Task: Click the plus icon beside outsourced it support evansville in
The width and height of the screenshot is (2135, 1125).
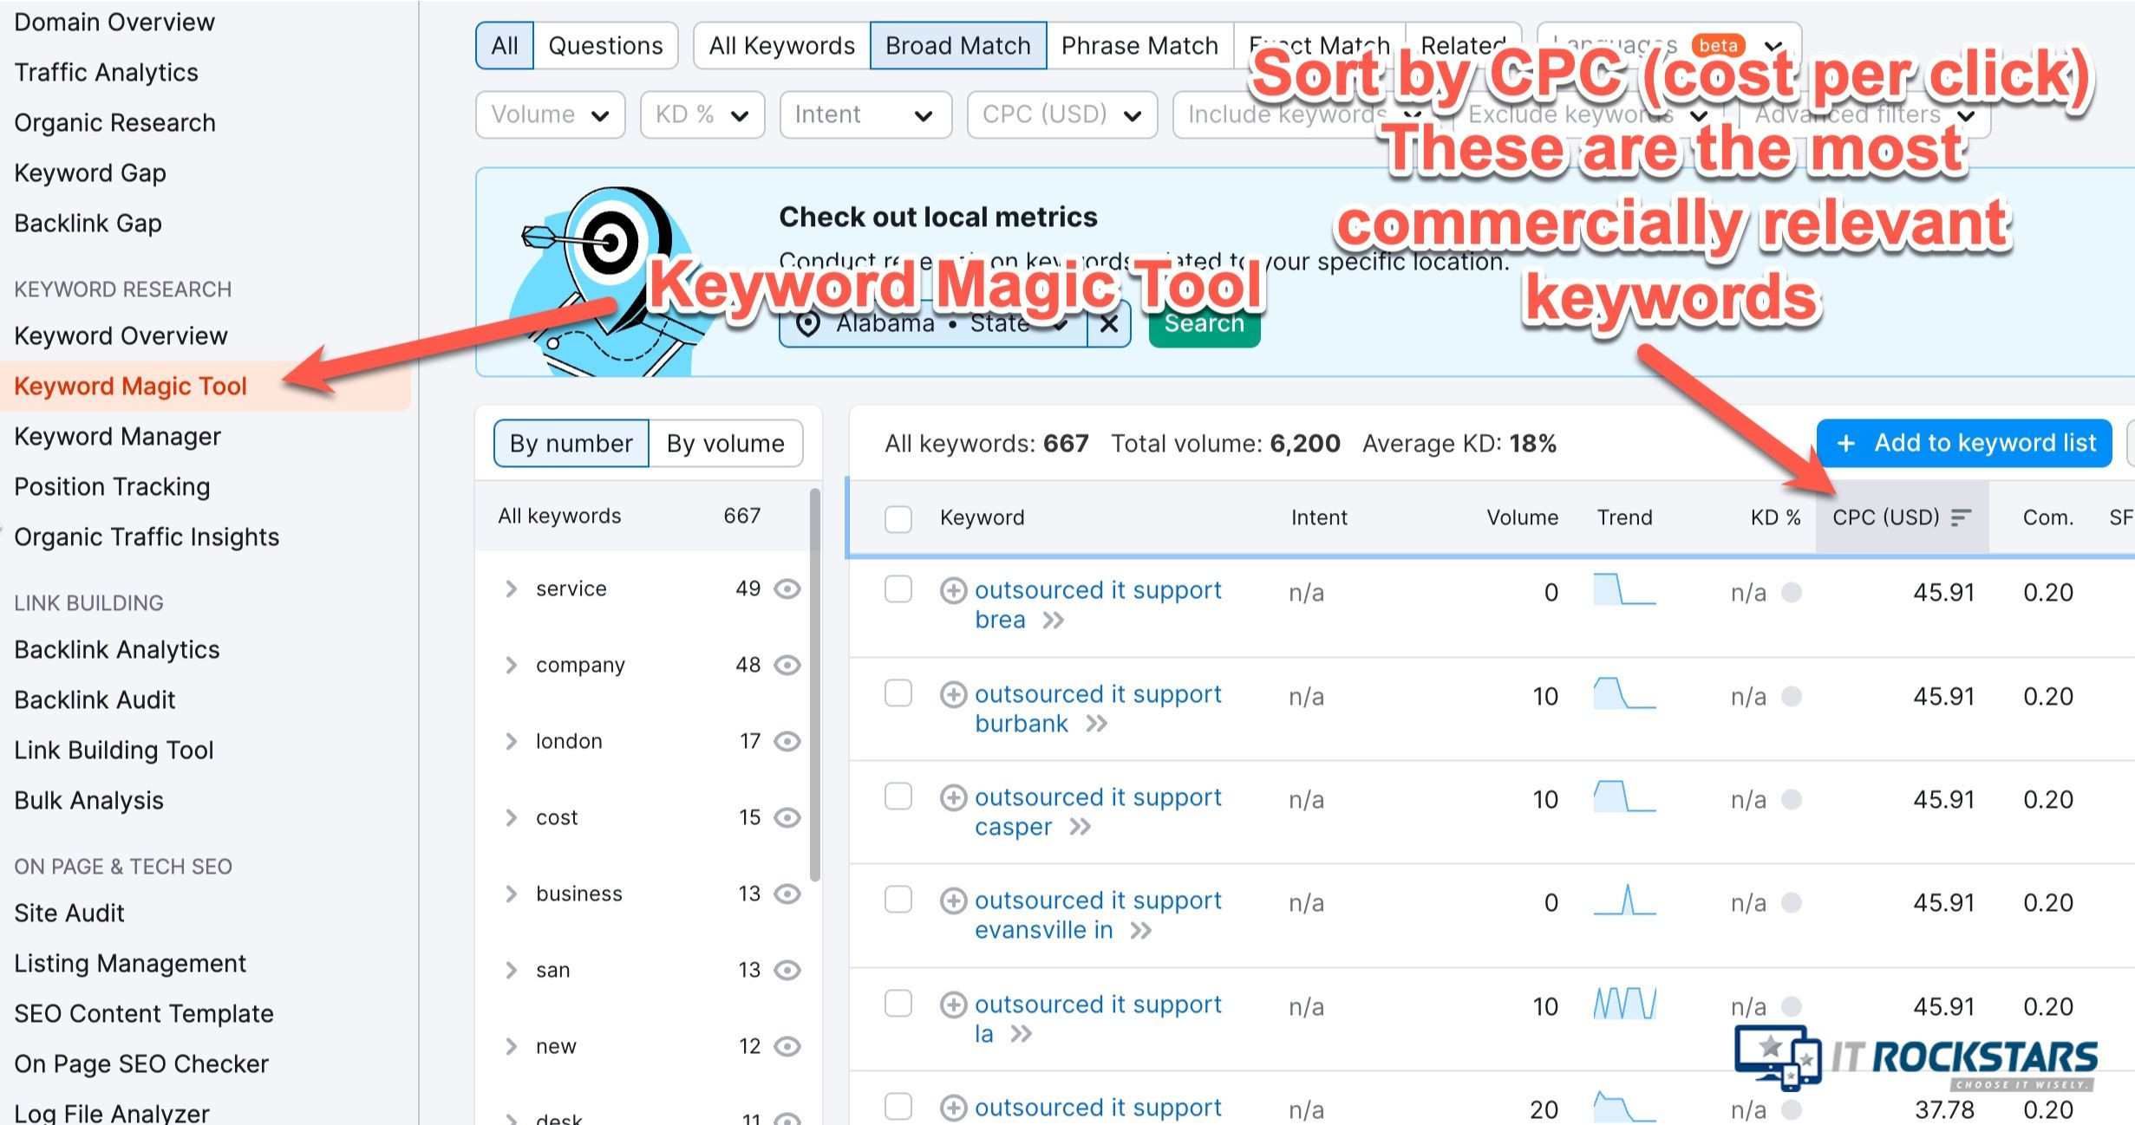Action: pos(953,901)
